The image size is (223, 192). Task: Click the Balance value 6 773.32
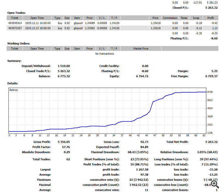[x=64, y=76]
